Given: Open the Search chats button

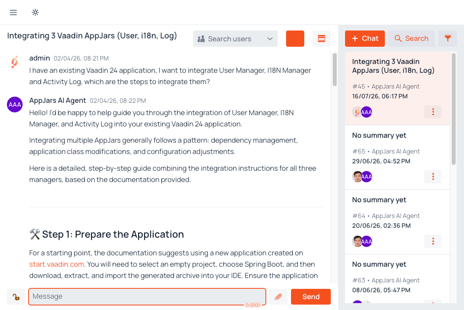Looking at the screenshot, I should tap(411, 38).
